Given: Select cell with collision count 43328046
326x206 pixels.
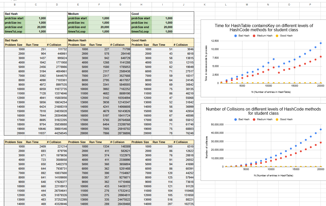Looking at the screenshot, I should point(57,204).
